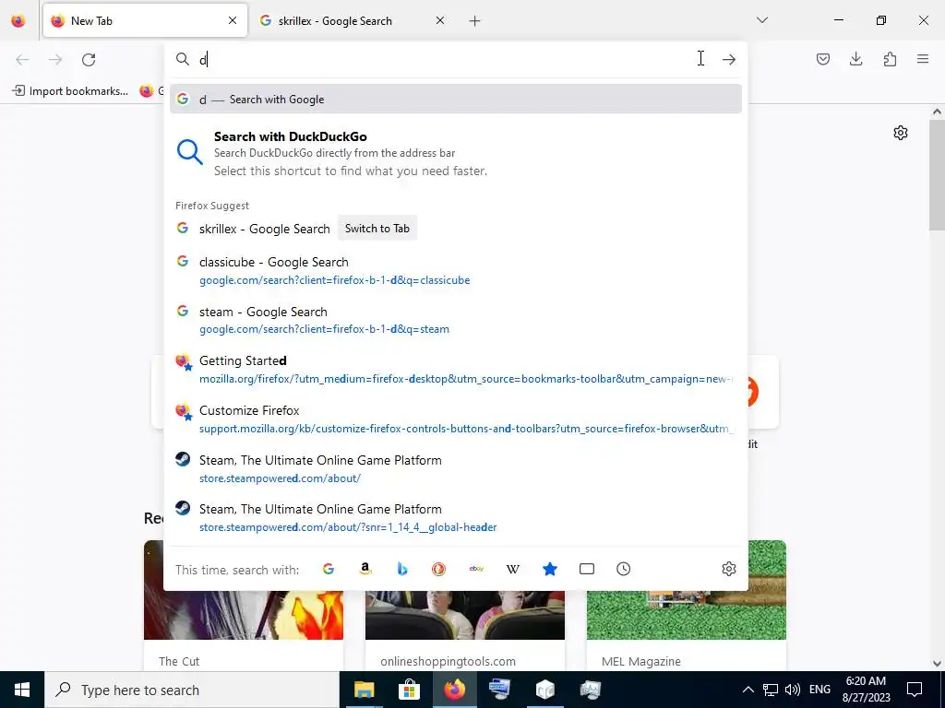Click the Firefox taskbar icon

pos(454,690)
